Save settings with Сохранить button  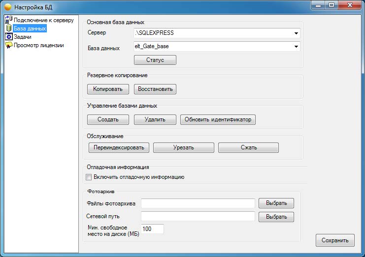click(334, 240)
